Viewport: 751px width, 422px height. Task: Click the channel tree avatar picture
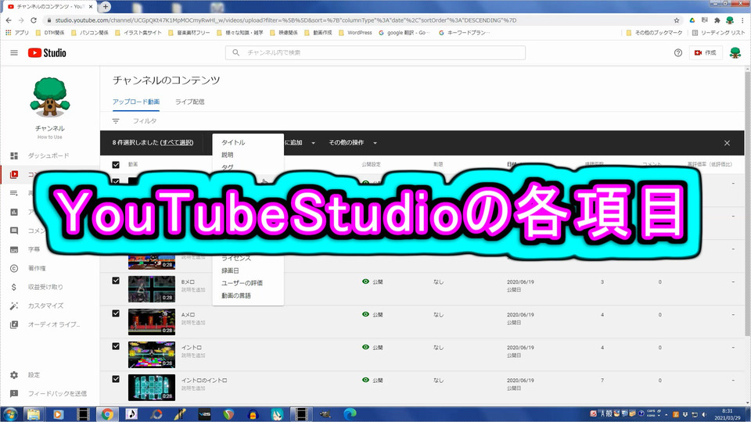pos(50,97)
